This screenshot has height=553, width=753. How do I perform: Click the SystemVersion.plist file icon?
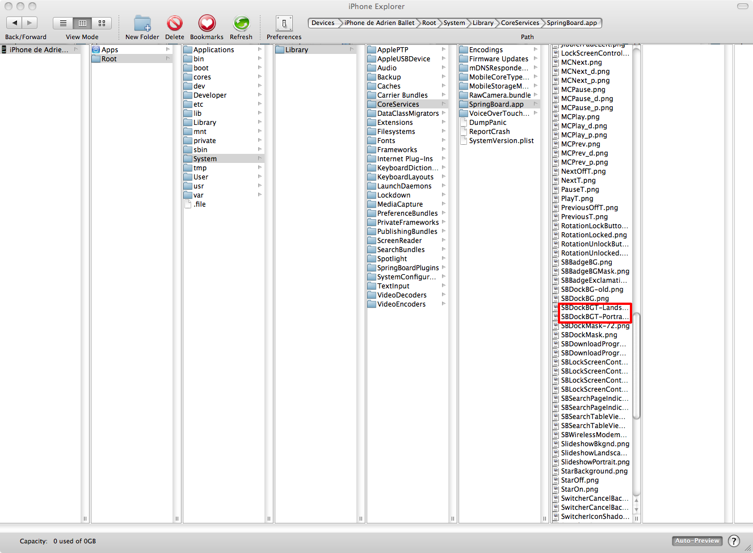(464, 141)
